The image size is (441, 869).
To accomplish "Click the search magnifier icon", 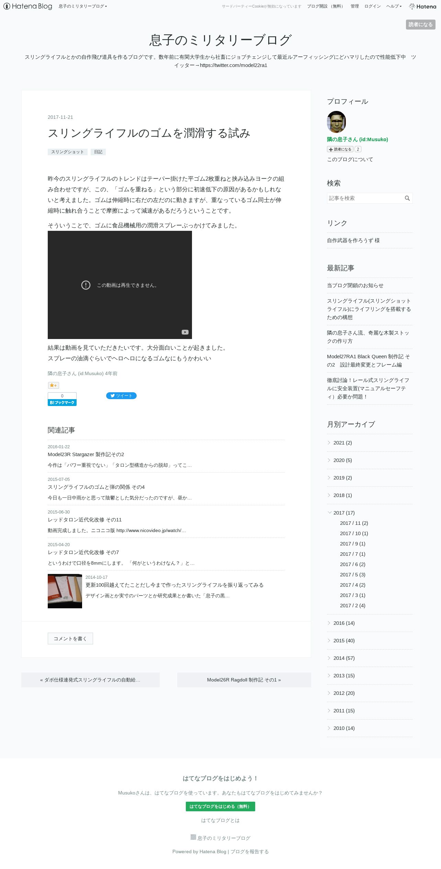I will (407, 198).
